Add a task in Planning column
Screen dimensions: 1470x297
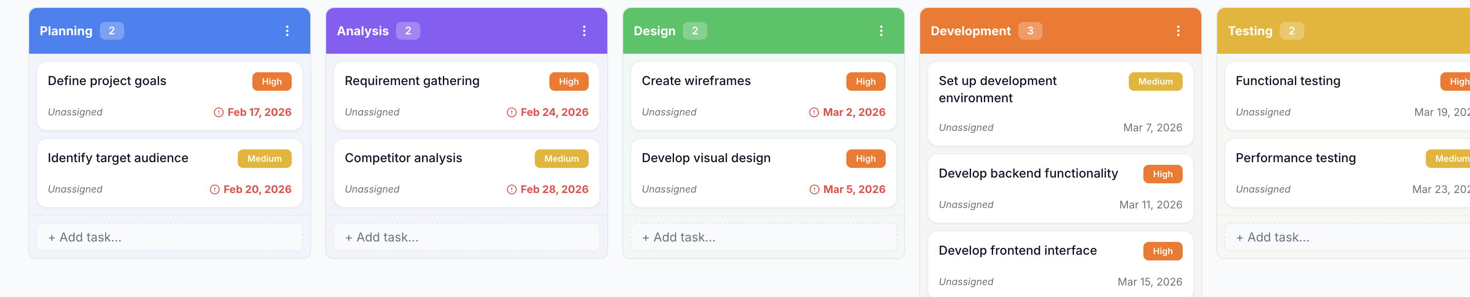(x=169, y=237)
